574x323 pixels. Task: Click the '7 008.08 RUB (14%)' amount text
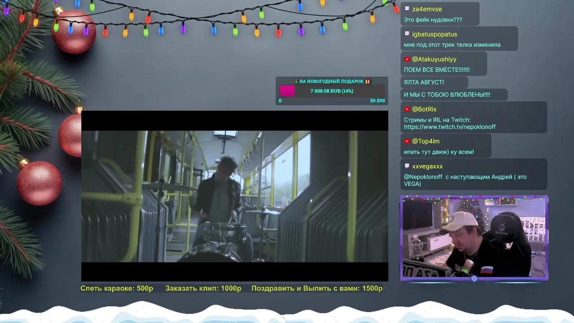332,91
